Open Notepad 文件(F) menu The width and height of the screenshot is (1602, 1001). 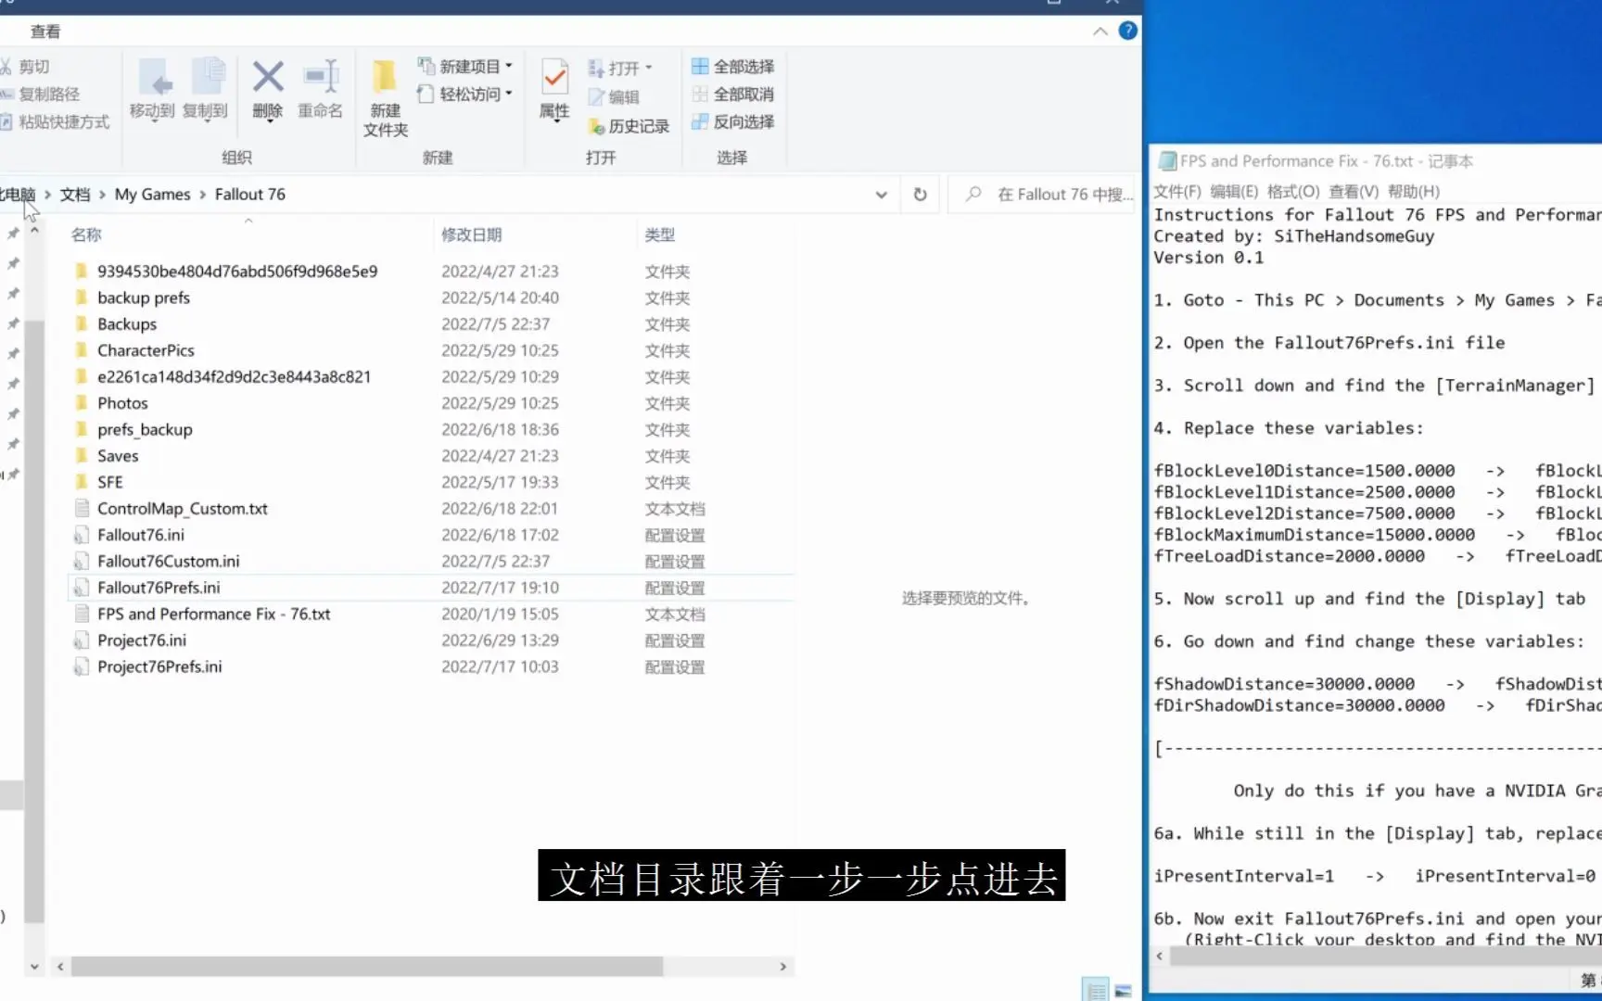tap(1177, 191)
